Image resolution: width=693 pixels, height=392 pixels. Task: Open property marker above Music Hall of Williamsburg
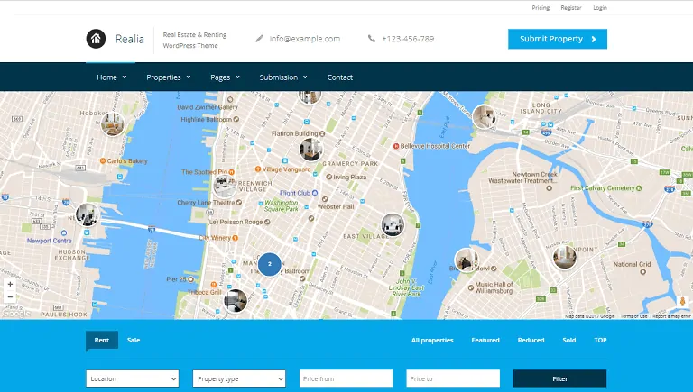(466, 260)
